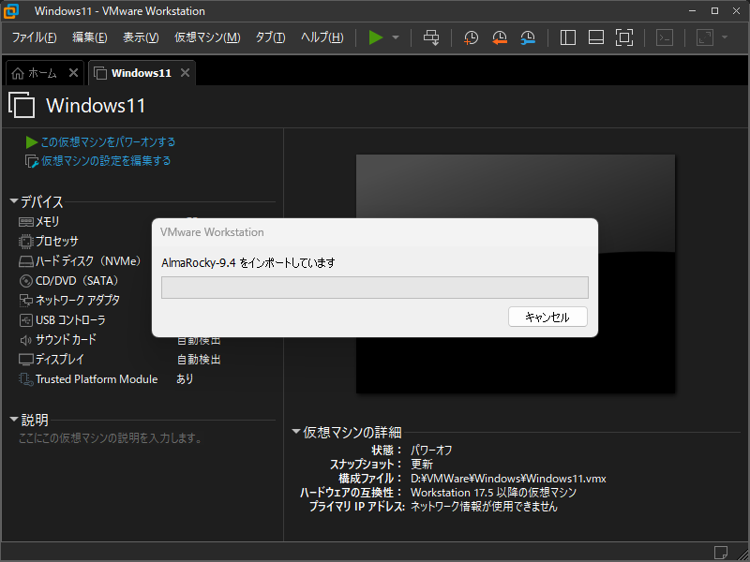Click the stretch guest display icon

coord(705,37)
